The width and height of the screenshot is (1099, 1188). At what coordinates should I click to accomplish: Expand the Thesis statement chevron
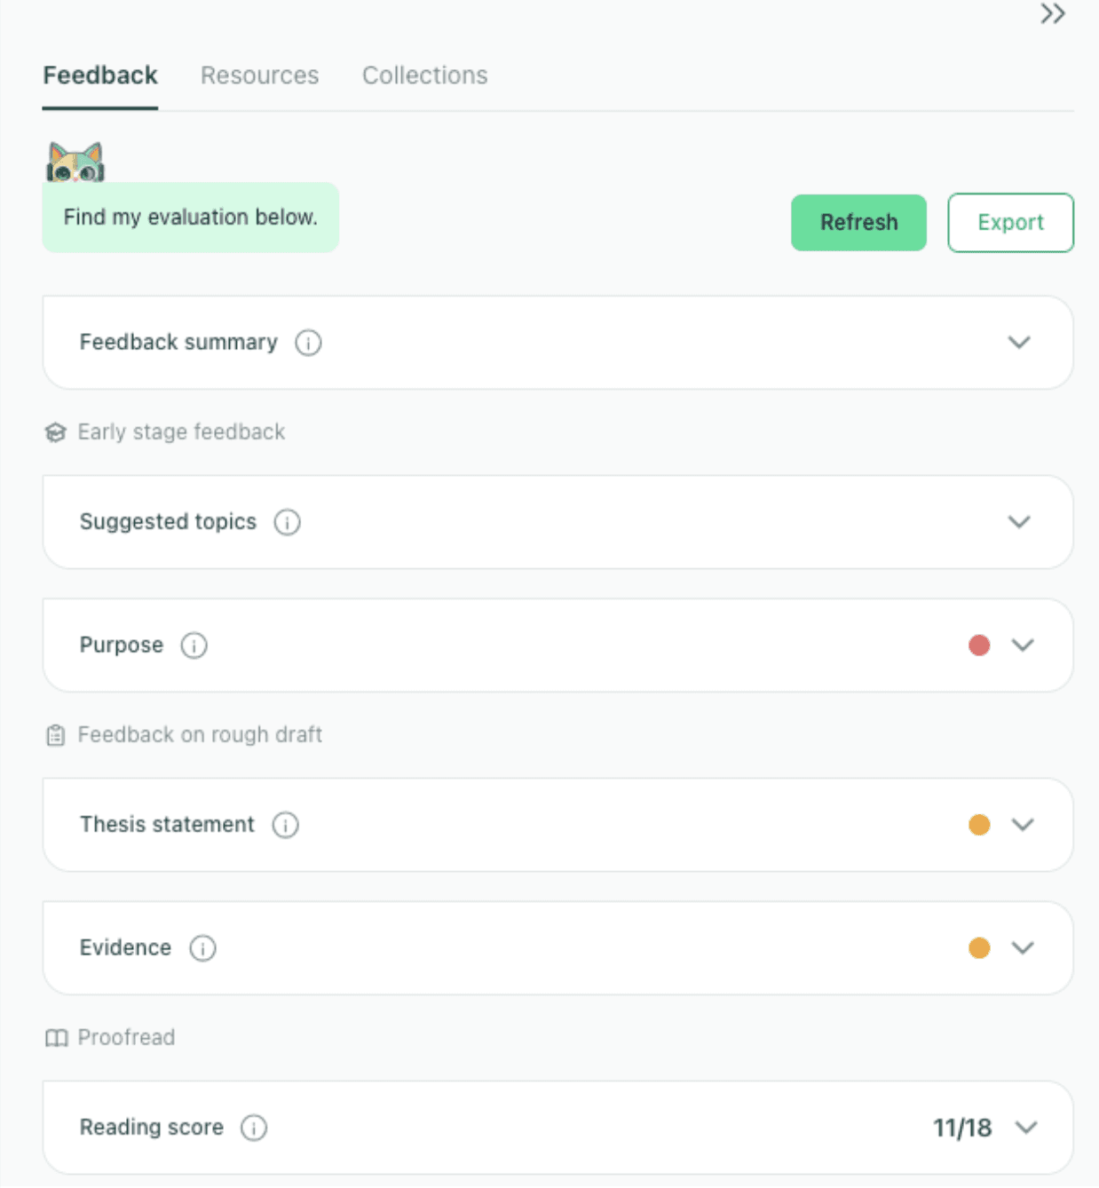[x=1023, y=825]
